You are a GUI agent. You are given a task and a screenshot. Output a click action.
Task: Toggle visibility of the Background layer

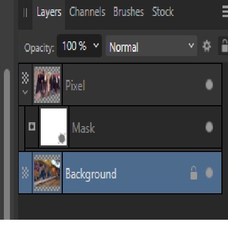[x=209, y=173]
